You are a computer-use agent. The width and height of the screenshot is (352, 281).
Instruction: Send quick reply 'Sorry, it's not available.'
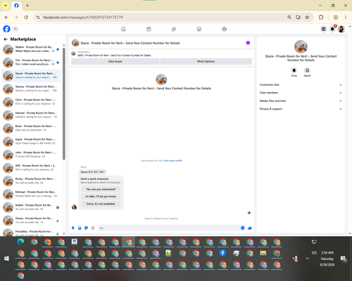pos(101,204)
